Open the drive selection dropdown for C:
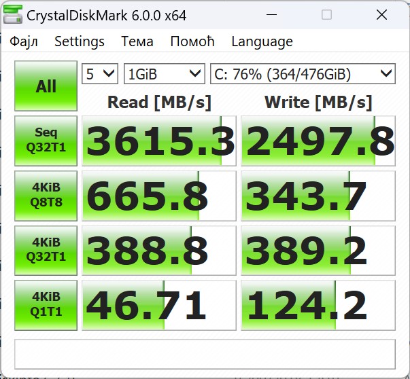The image size is (410, 379). [x=303, y=73]
